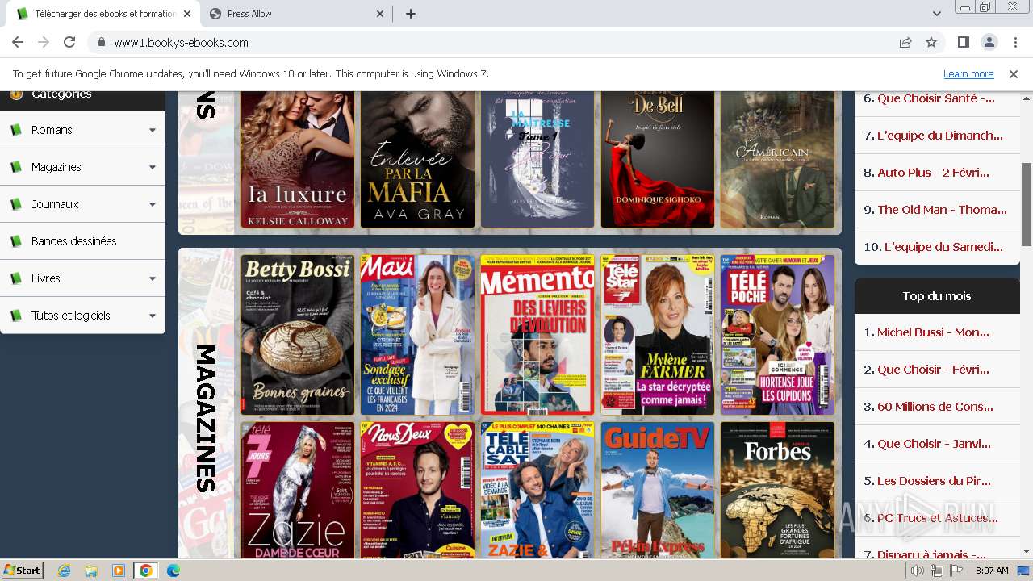Open Michel Bussi monthly top link
The image size is (1033, 581).
coord(933,332)
